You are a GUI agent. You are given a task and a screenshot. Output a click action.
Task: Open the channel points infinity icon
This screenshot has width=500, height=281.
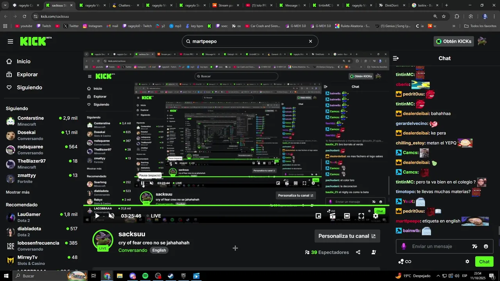(x=405, y=261)
